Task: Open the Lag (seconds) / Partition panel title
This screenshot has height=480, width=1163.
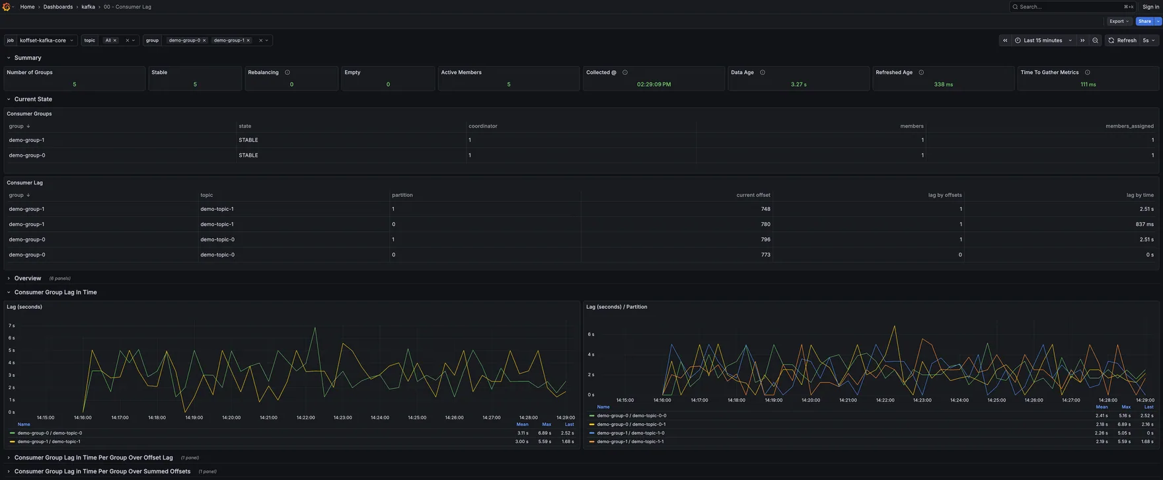Action: (x=617, y=307)
